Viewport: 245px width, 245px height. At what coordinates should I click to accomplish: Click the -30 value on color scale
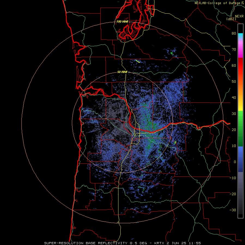pos(233,210)
